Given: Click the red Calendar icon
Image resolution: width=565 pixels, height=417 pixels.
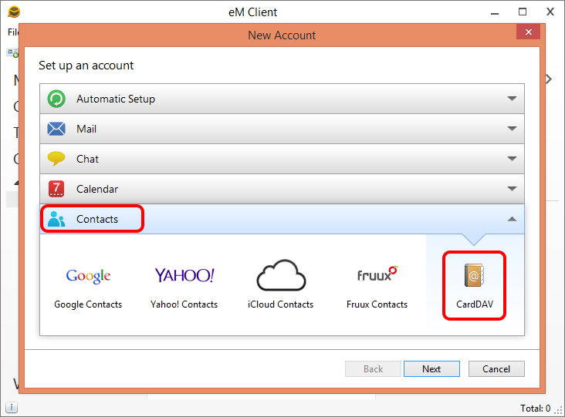Looking at the screenshot, I should click(56, 189).
